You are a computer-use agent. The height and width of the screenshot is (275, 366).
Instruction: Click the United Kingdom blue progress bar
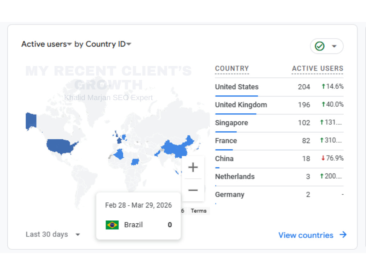(x=236, y=114)
